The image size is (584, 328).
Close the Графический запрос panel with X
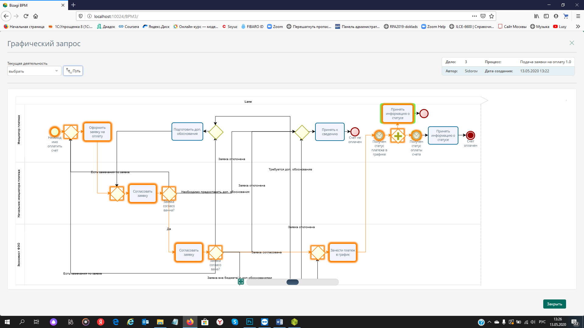pos(572,43)
